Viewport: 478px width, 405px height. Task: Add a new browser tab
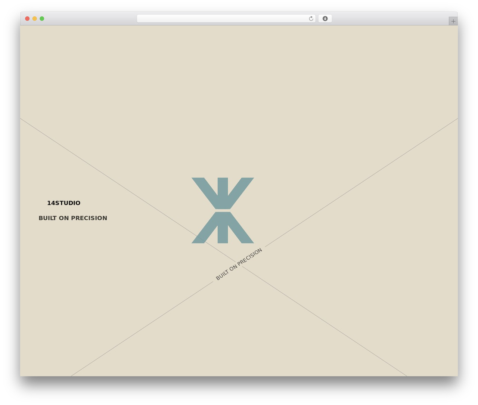coord(453,21)
